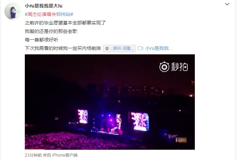Click the text 下次我再看的时候我一定买内场前排
The height and width of the screenshot is (160, 237).
click(x=63, y=48)
